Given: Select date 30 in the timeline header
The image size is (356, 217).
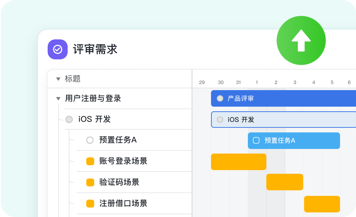Looking at the screenshot, I should pyautogui.click(x=221, y=82).
